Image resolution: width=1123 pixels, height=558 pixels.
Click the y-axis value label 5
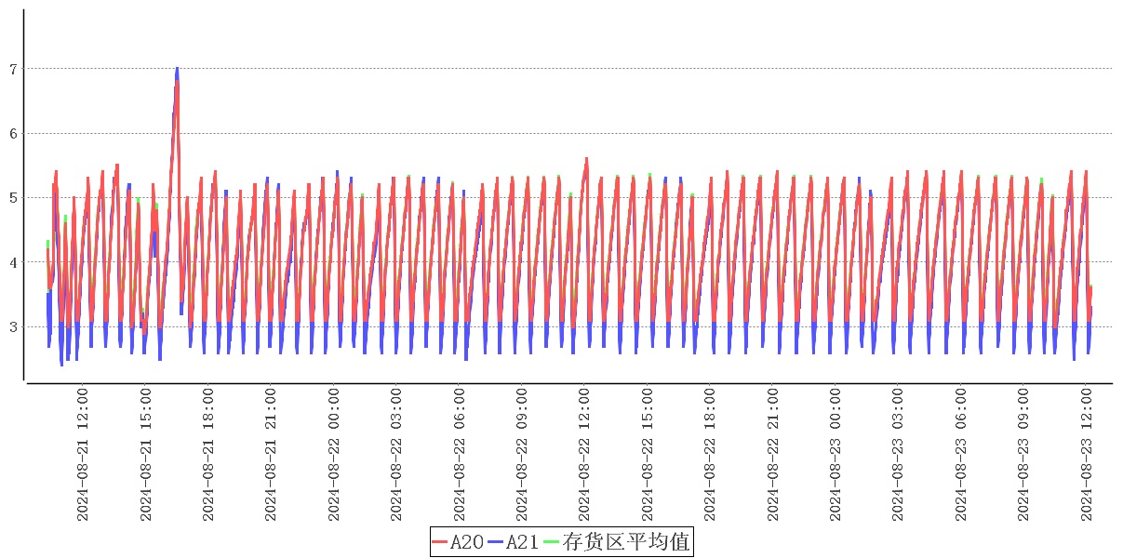[14, 198]
